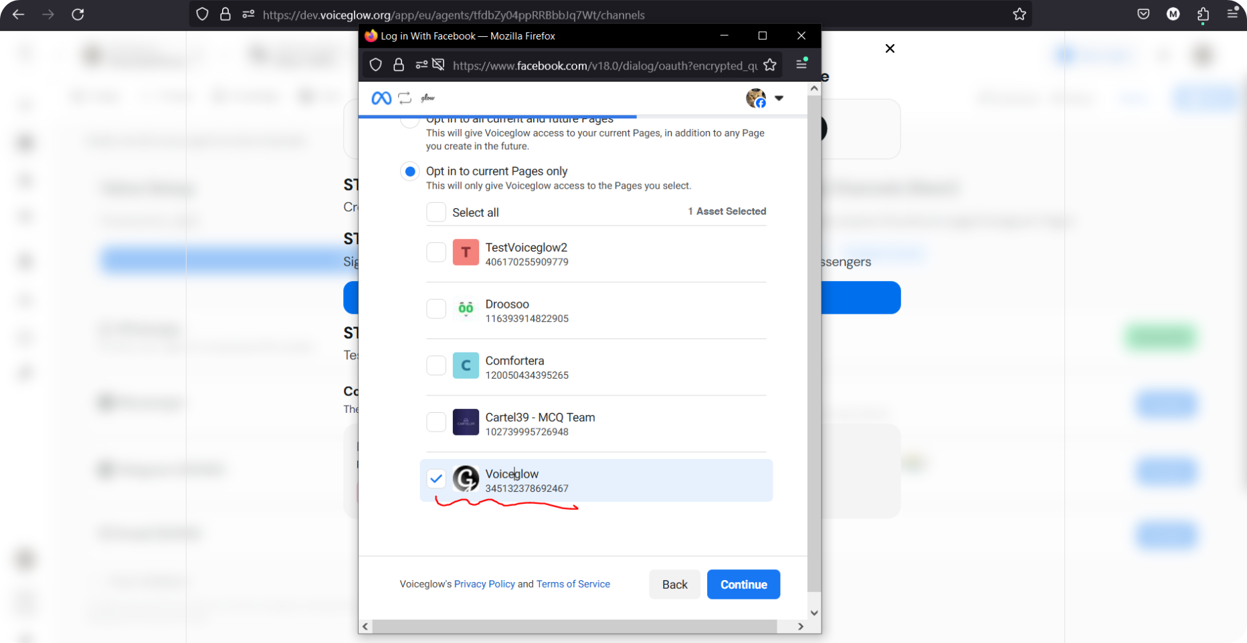
Task: Bookmark the Facebook OAuth dialog page
Action: point(770,65)
